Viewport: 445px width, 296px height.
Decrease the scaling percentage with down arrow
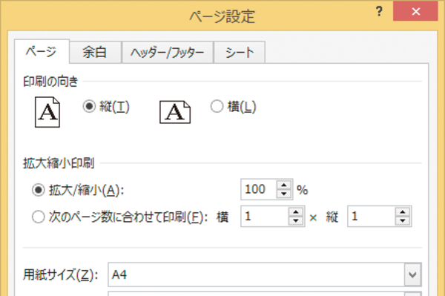click(x=284, y=194)
